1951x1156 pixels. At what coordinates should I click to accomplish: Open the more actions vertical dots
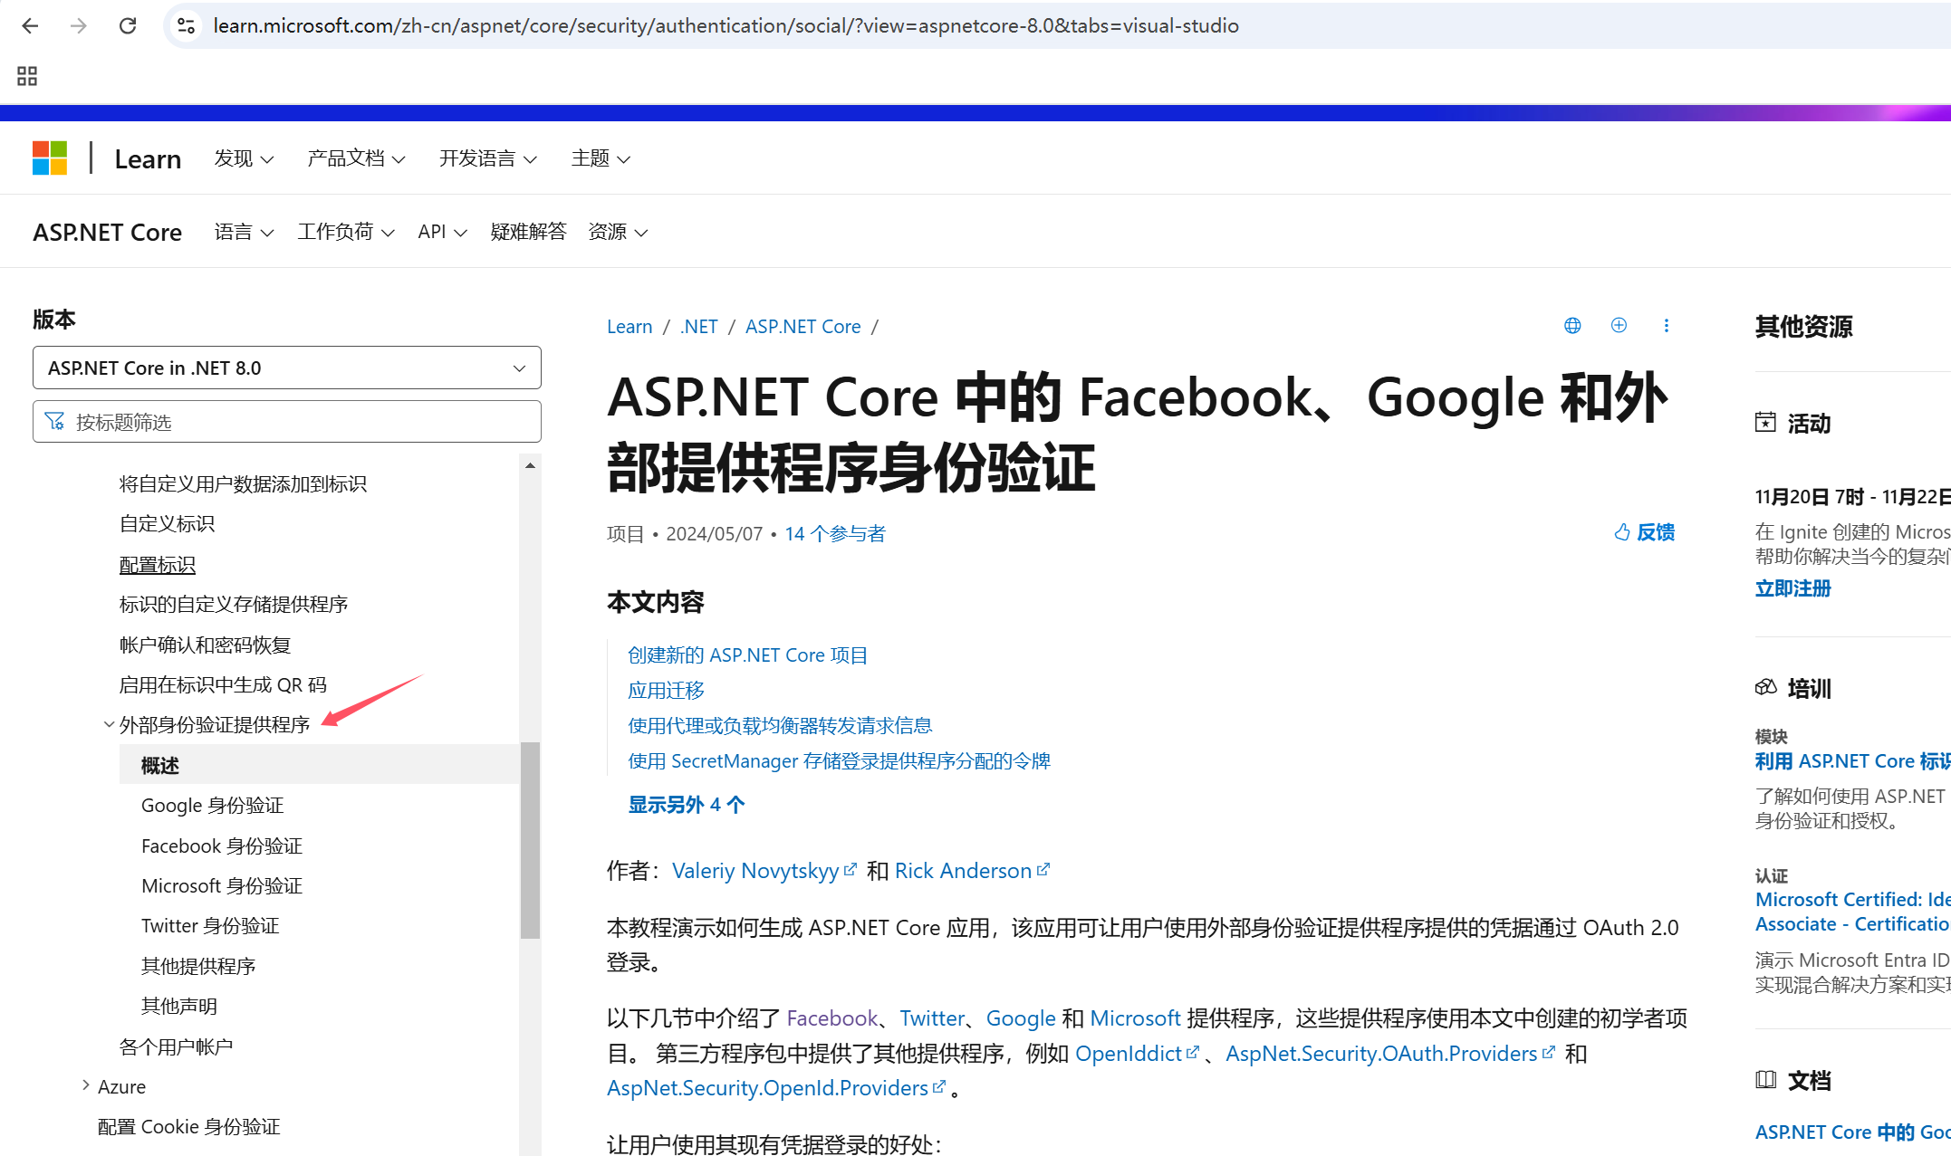tap(1667, 325)
